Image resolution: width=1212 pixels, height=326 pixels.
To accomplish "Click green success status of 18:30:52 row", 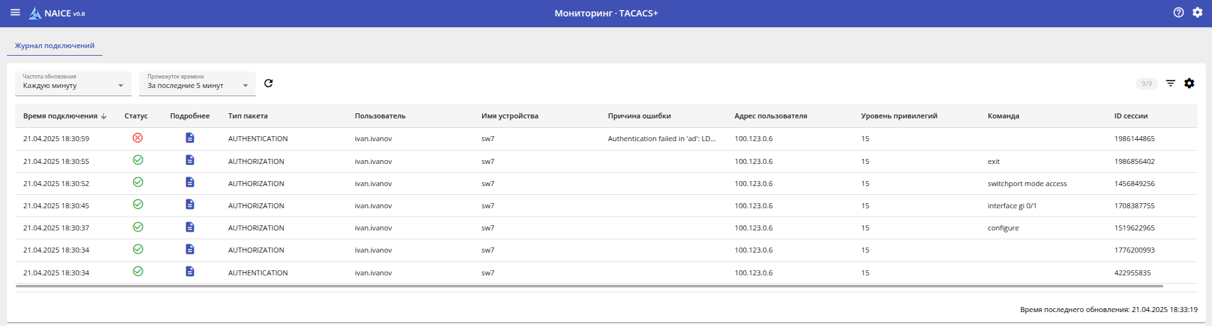I will point(137,182).
